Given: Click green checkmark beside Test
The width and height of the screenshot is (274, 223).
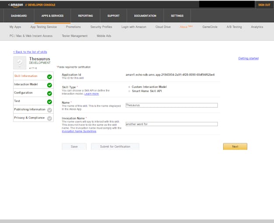Looking at the screenshot, I should 49,102.
